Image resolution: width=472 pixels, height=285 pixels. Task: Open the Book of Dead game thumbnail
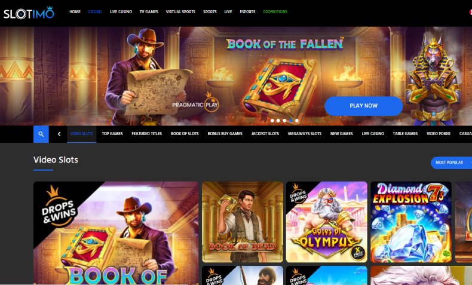click(x=243, y=222)
